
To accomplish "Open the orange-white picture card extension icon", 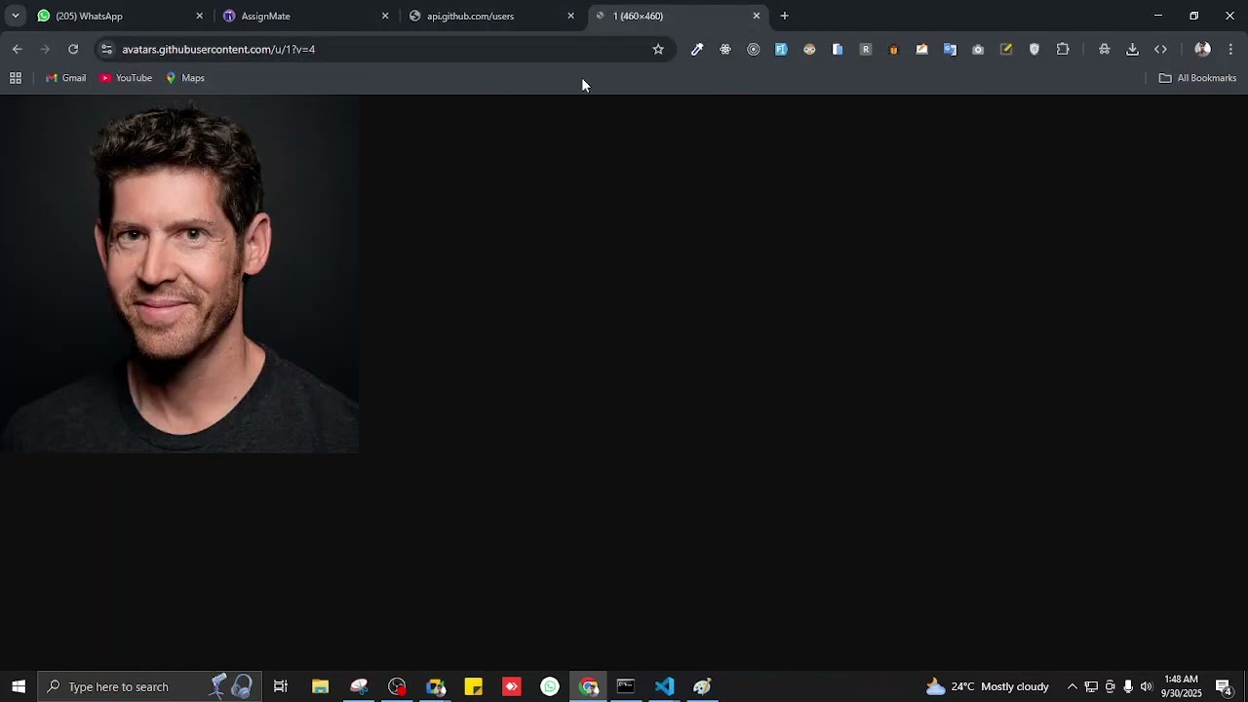I will (921, 49).
